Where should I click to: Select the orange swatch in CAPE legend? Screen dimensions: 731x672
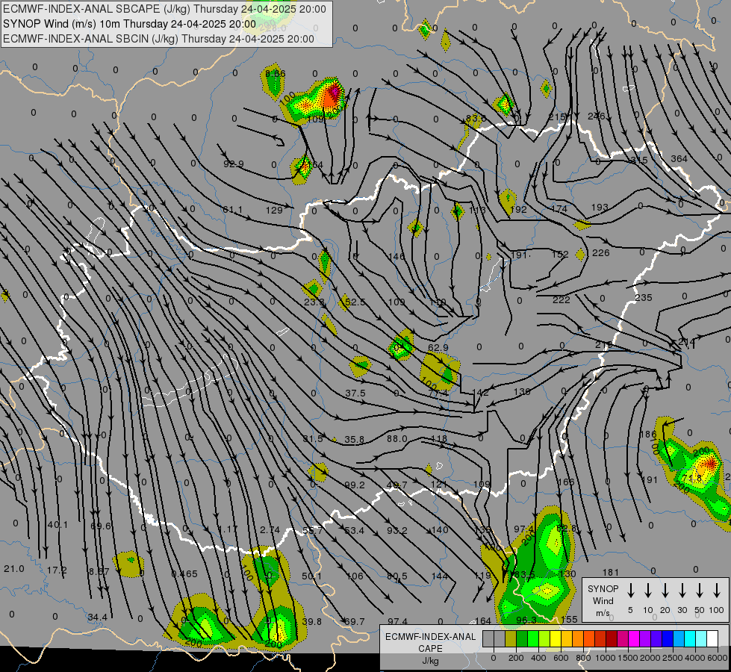pyautogui.click(x=578, y=638)
